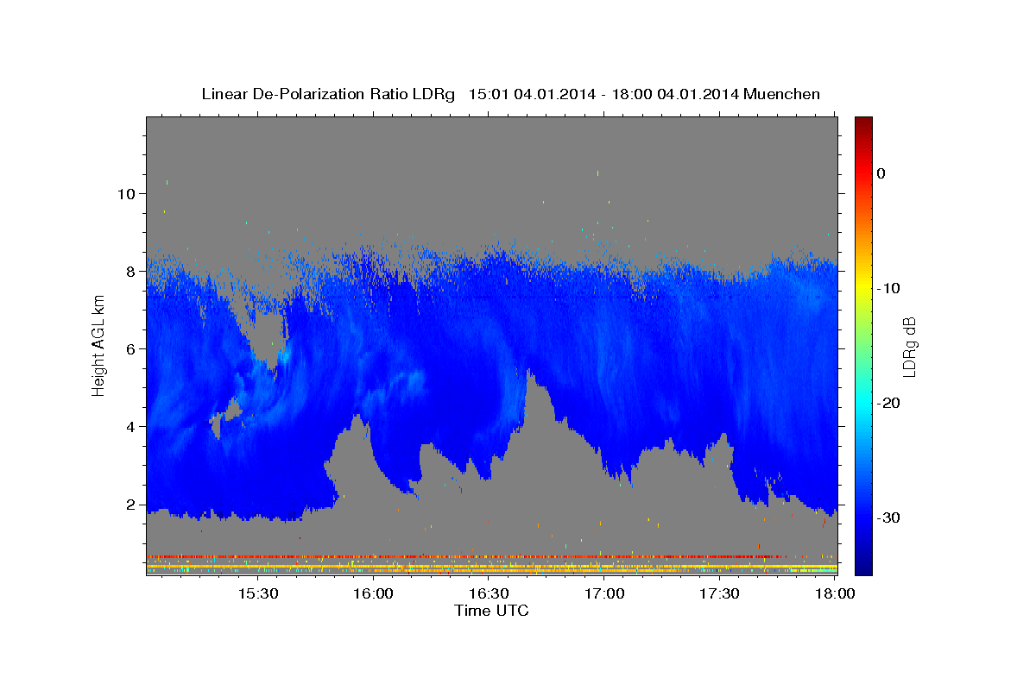
Task: Click the location label 'Muenchen' in the title
Action: (x=782, y=94)
